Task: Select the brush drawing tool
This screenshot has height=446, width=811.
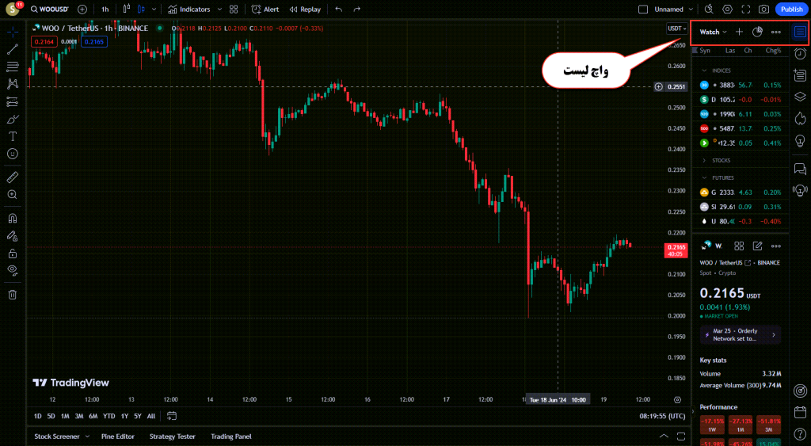Action: click(13, 119)
